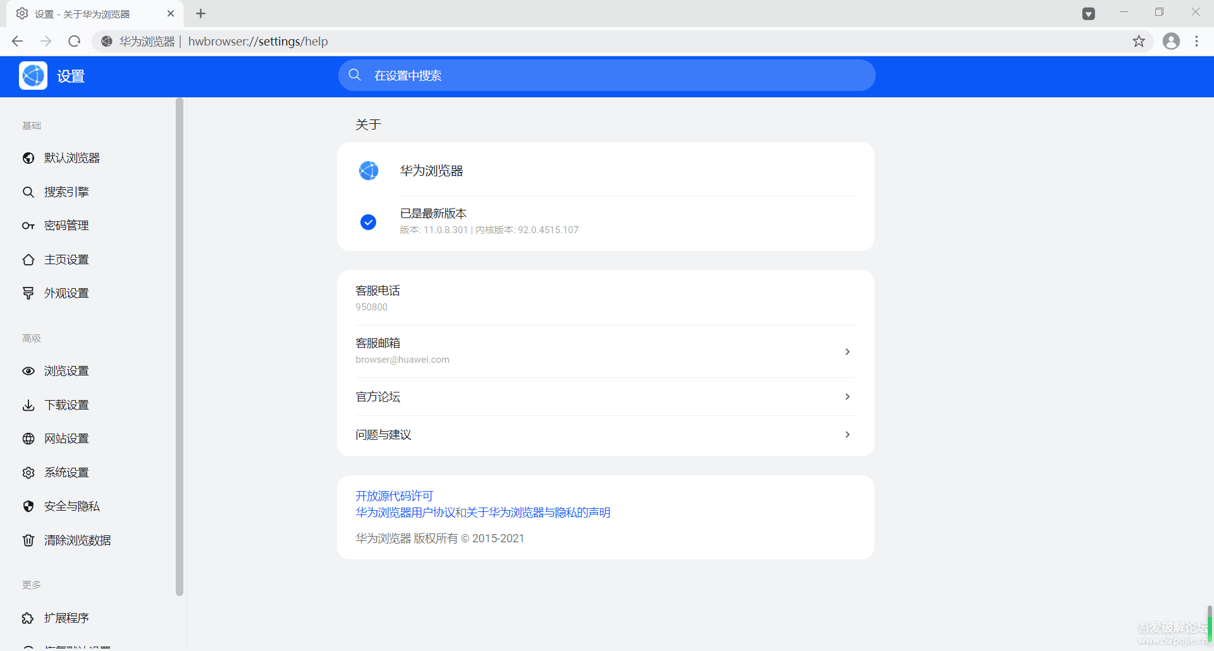Expand the customer service email row chevron
This screenshot has height=651, width=1214.
tap(847, 351)
